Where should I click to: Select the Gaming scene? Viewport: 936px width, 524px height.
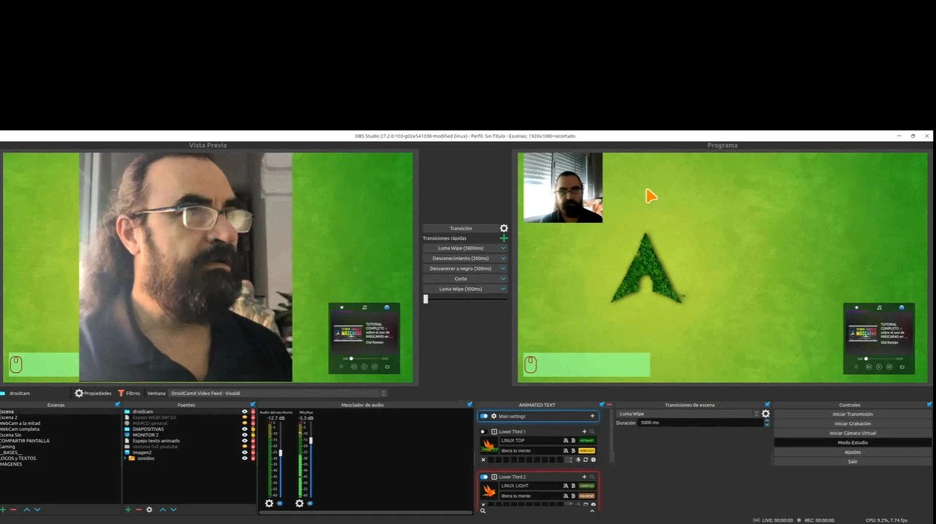7,446
